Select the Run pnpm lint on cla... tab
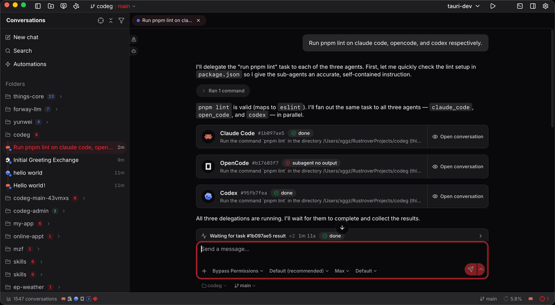This screenshot has height=305, width=555. (166, 21)
